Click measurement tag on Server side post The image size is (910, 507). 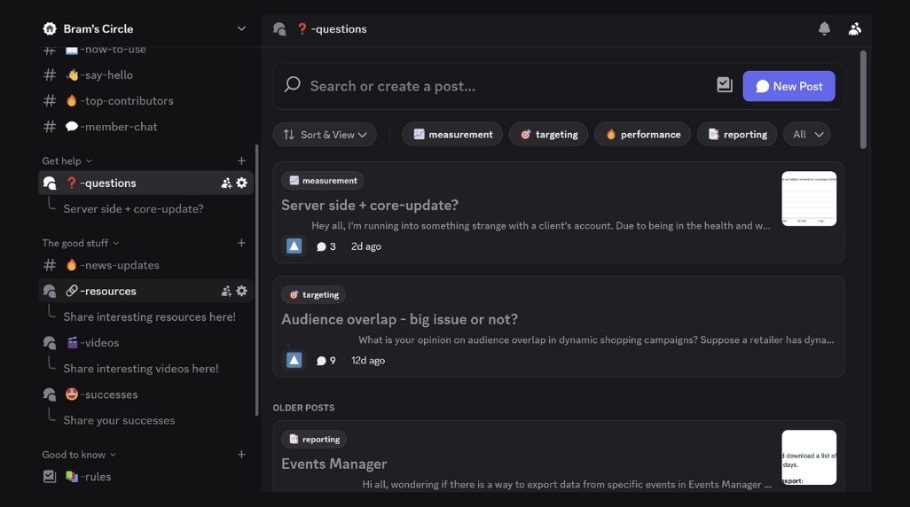[x=323, y=181]
